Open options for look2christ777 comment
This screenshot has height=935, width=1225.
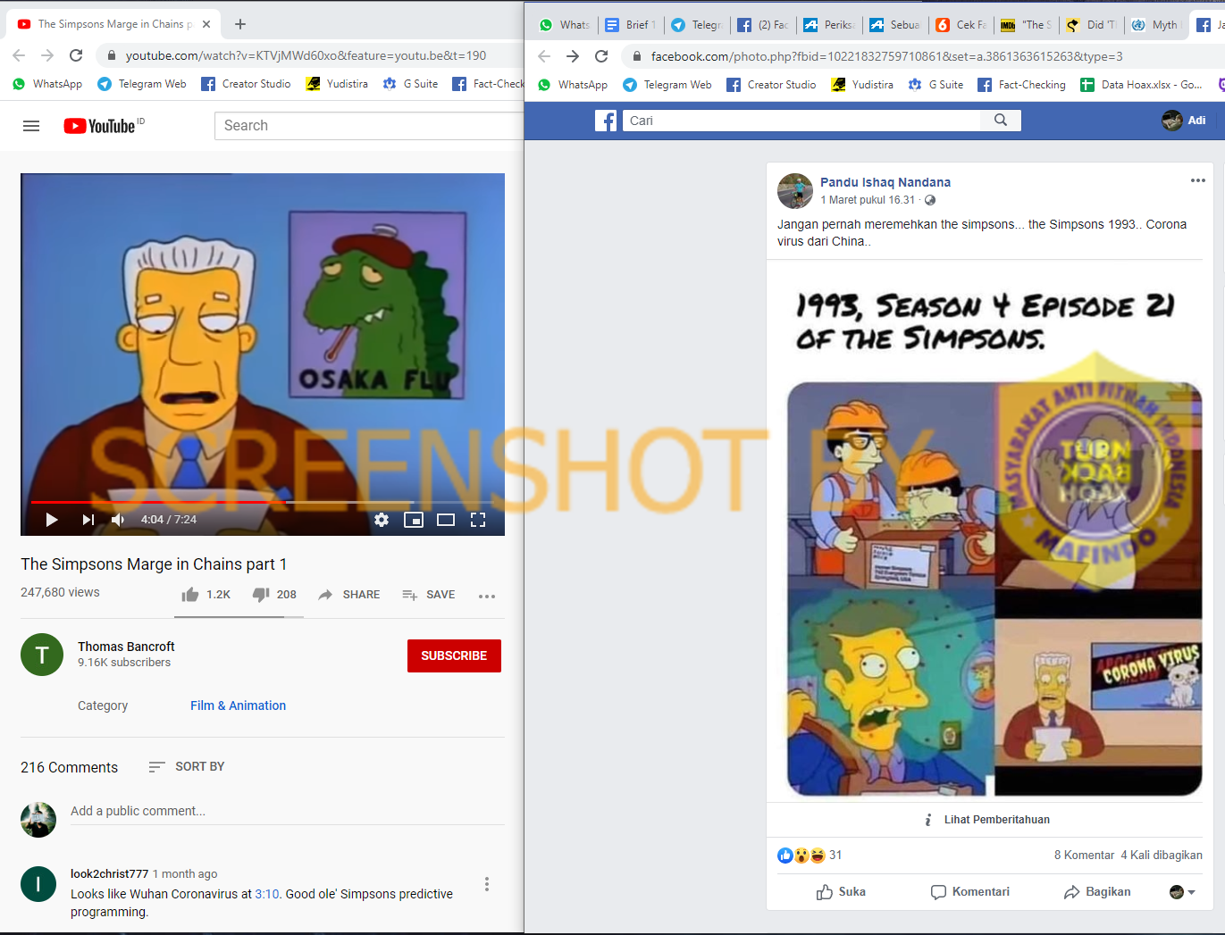[x=487, y=884]
